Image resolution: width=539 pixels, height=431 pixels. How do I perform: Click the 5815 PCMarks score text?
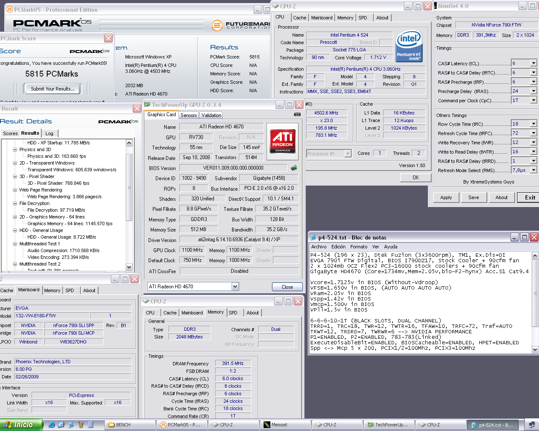[52, 74]
